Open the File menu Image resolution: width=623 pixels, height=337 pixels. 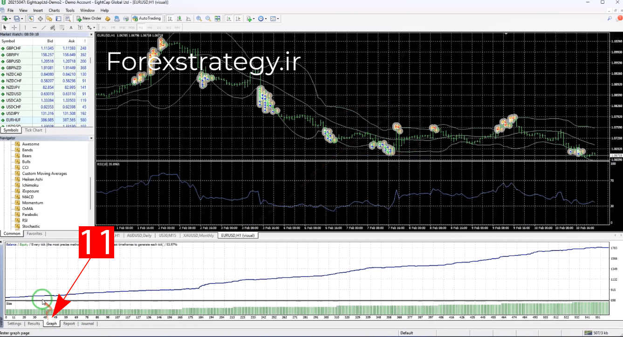click(11, 10)
